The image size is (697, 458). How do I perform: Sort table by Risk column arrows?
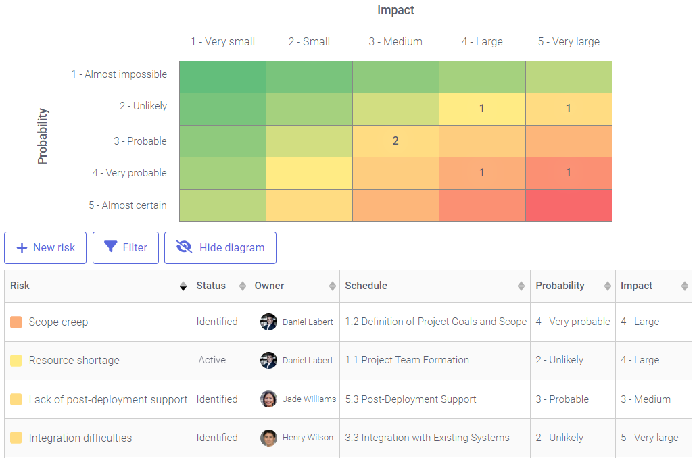tap(183, 286)
